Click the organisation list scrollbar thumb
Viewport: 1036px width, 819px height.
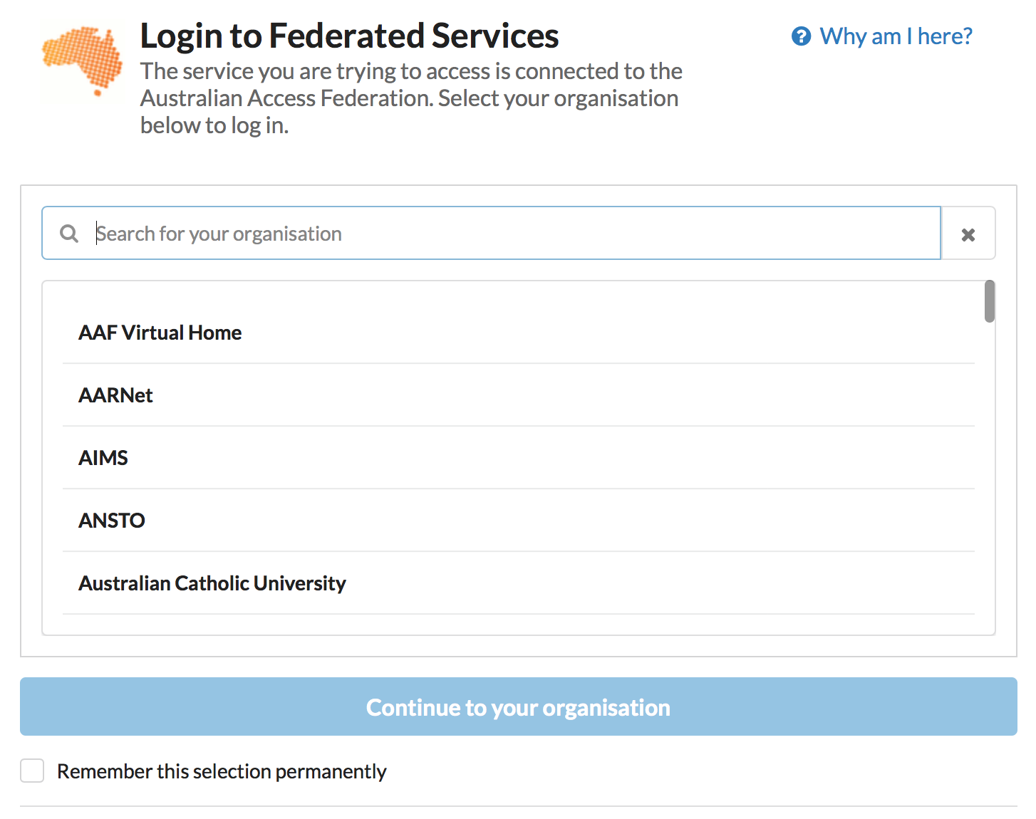[x=989, y=301]
